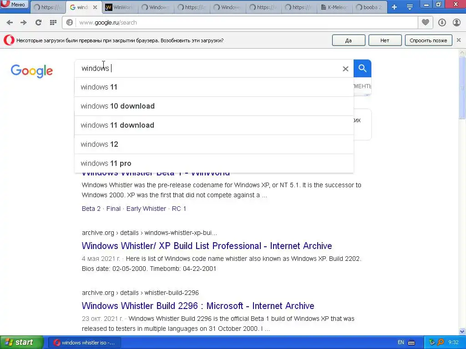Open the user account icon
The height and width of the screenshot is (349, 466).
click(457, 23)
